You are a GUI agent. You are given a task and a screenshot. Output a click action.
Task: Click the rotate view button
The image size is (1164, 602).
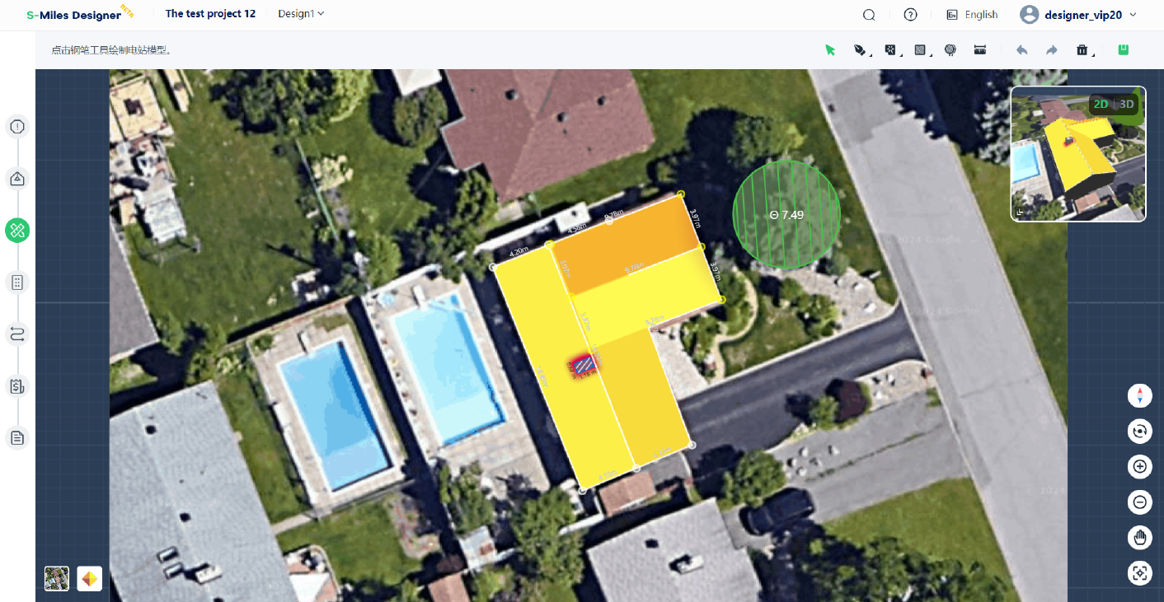pyautogui.click(x=1140, y=431)
